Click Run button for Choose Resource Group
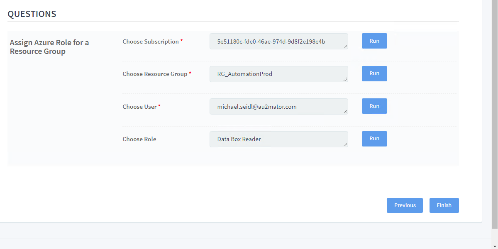498x249 pixels. point(374,73)
